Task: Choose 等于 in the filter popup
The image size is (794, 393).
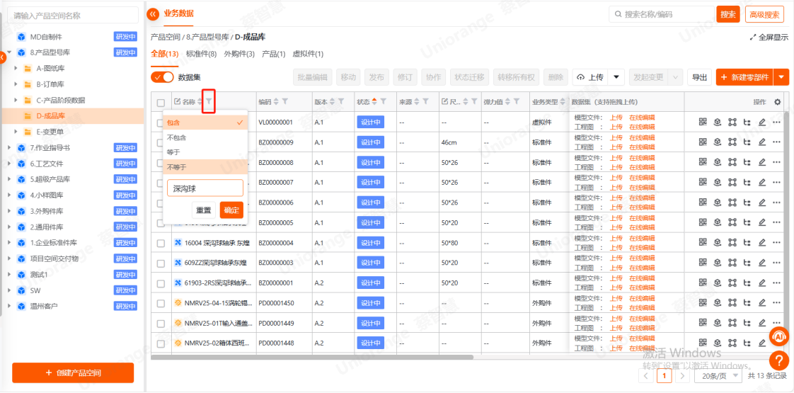Action: pyautogui.click(x=205, y=152)
